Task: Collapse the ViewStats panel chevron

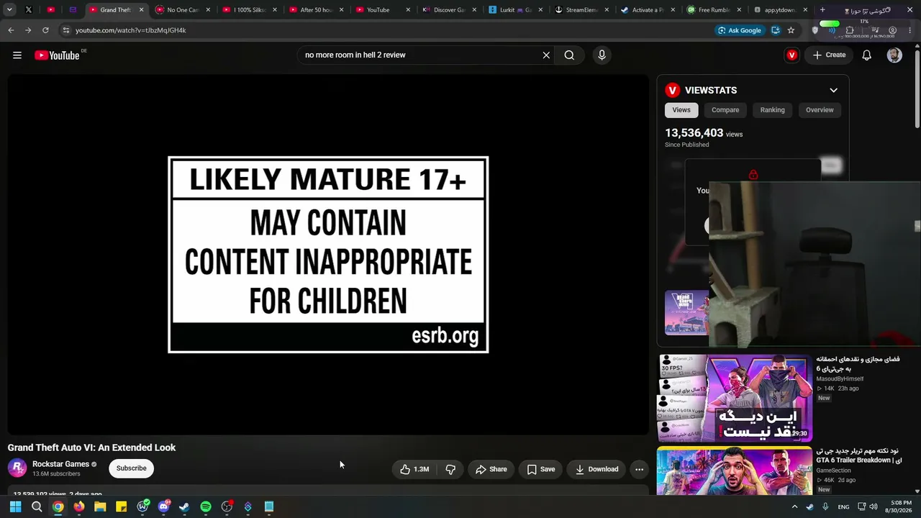Action: pos(833,90)
